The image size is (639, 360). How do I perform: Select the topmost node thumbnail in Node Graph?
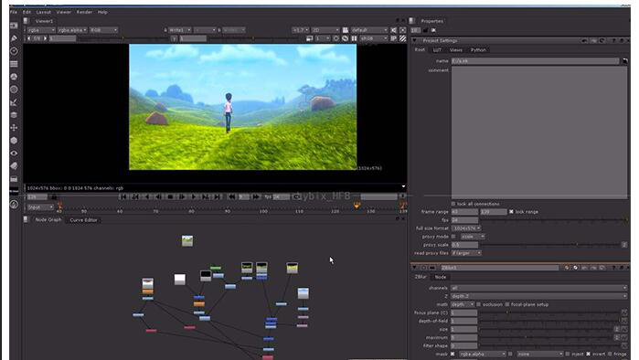[x=187, y=240]
